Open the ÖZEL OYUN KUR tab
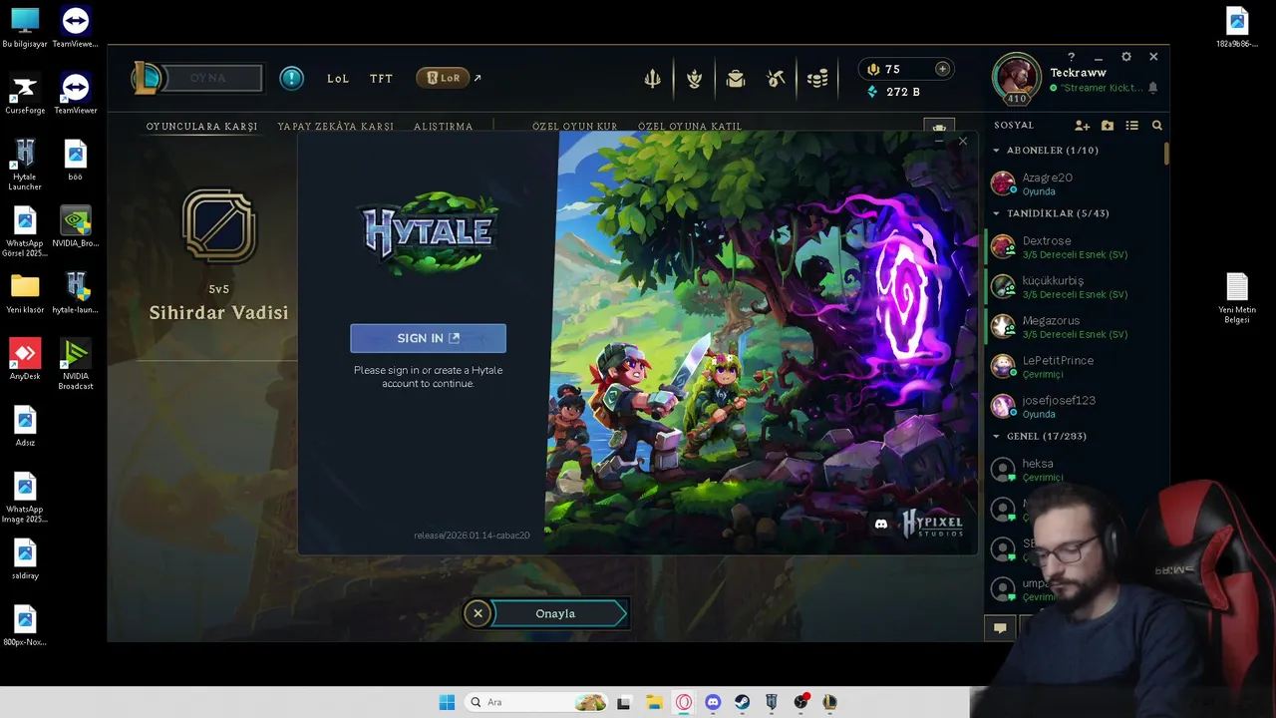This screenshot has height=718, width=1276. click(574, 127)
